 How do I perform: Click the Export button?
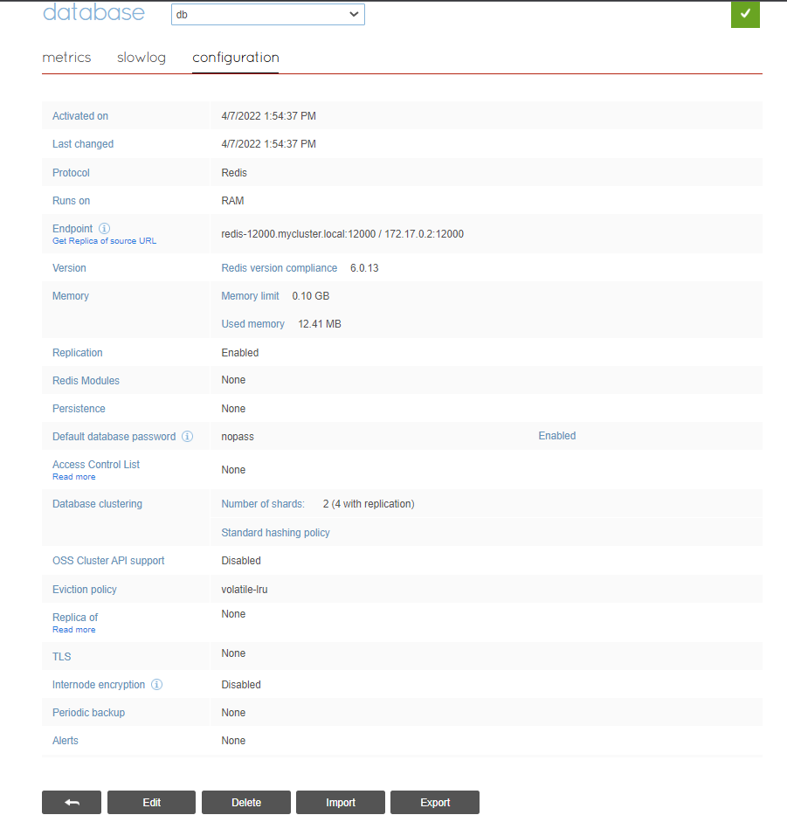point(434,802)
